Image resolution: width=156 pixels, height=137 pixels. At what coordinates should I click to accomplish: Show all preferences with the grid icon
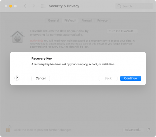coord(43,6)
